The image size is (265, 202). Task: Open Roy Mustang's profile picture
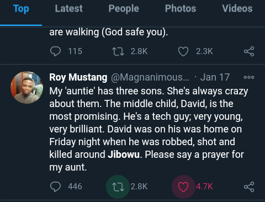point(27,88)
